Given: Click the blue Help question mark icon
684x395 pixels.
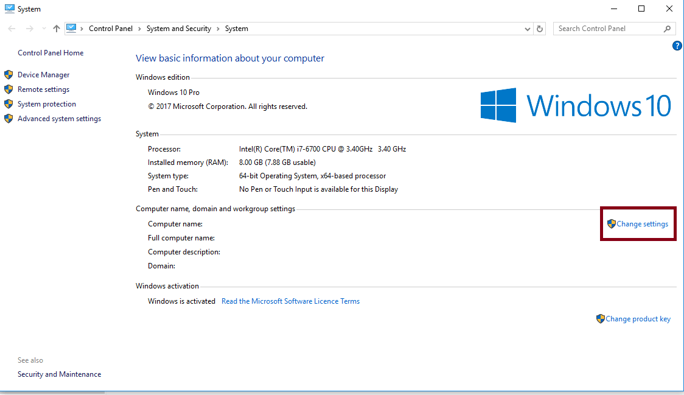Looking at the screenshot, I should point(677,46).
